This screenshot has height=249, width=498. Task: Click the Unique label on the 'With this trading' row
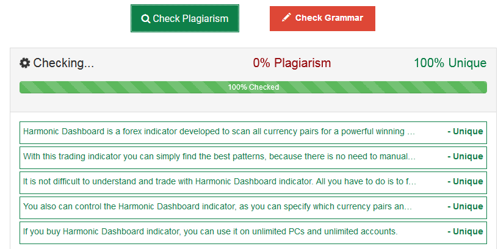tap(465, 157)
